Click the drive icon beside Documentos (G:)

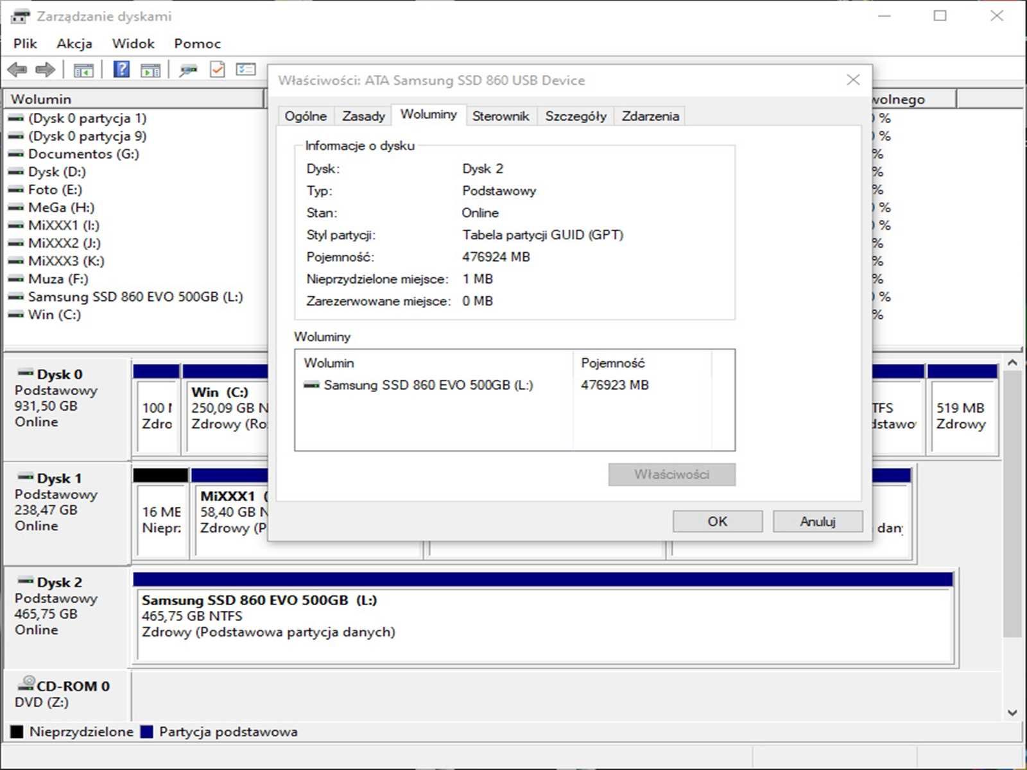pos(16,154)
